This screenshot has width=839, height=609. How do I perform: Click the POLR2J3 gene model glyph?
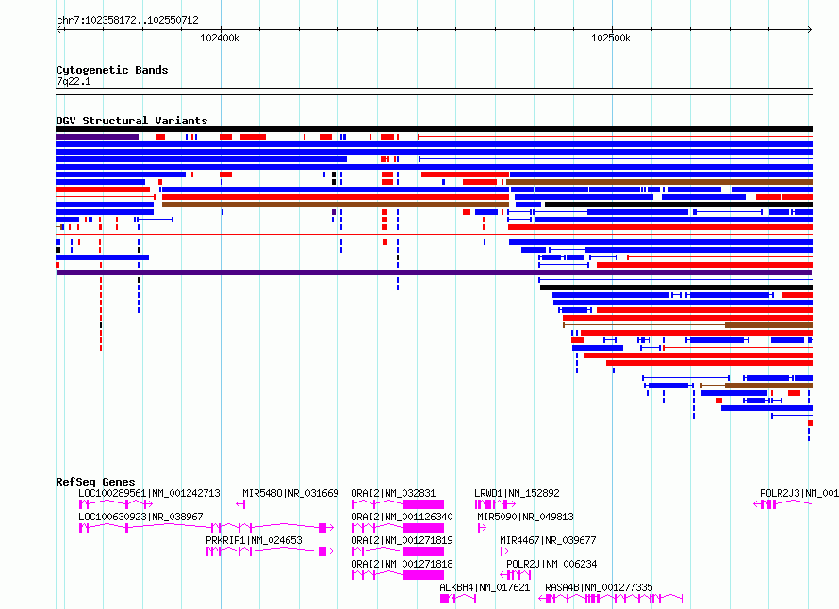(x=782, y=504)
